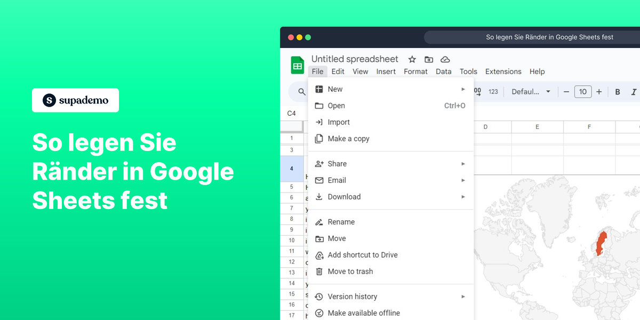Viewport: 640px width, 320px height.
Task: Click the arrow icon beside Import
Action: point(319,122)
